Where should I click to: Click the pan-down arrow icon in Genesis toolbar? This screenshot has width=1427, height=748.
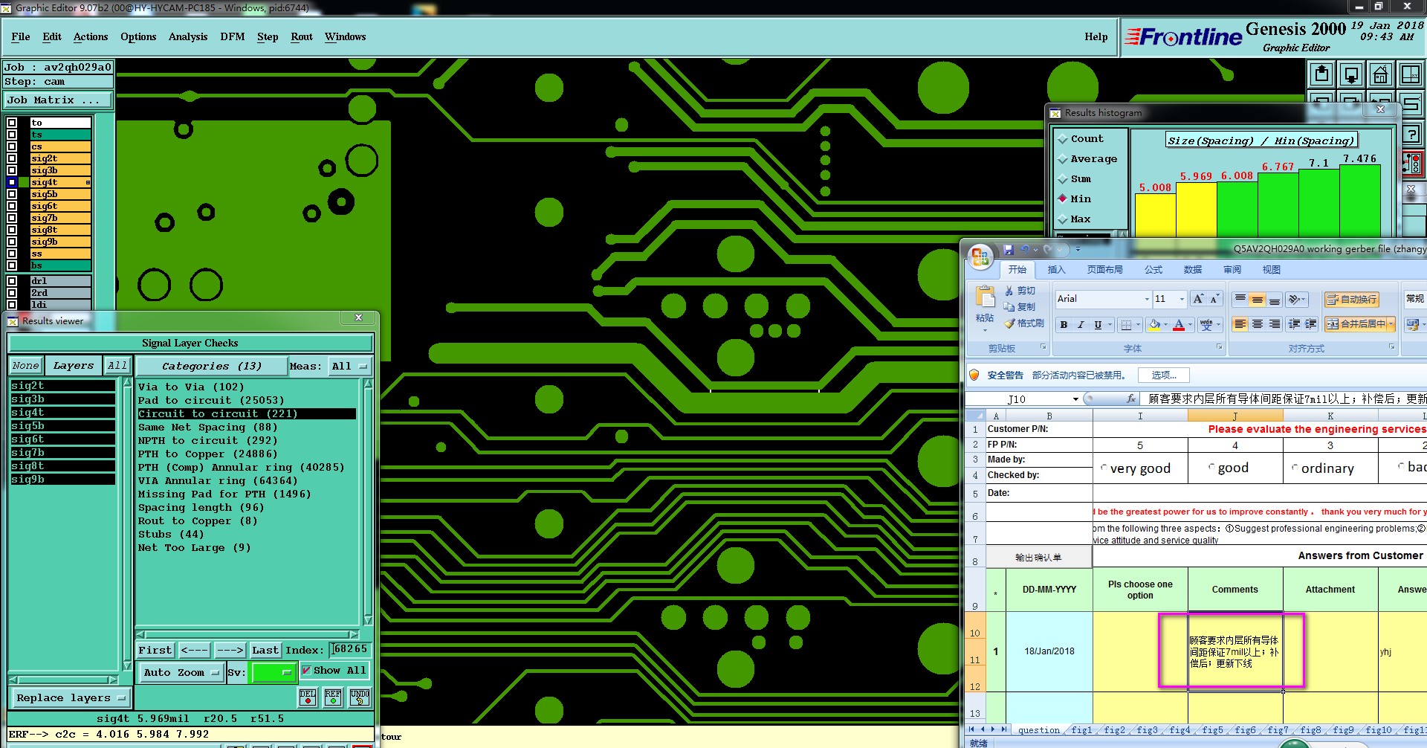coord(1351,74)
